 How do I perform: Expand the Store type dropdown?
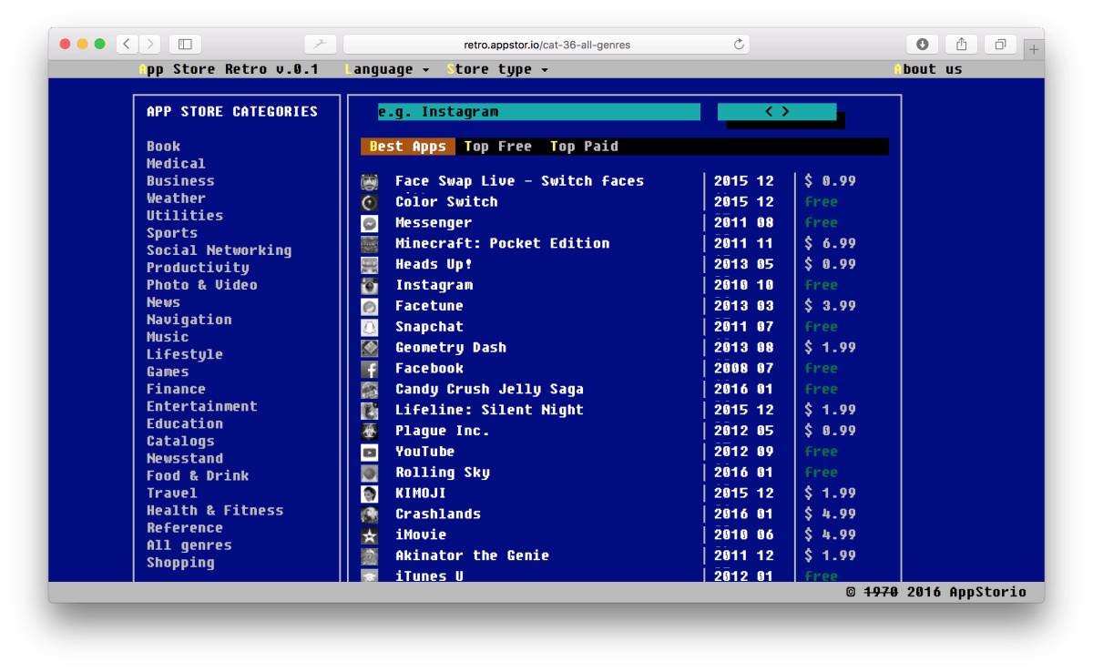coord(497,69)
